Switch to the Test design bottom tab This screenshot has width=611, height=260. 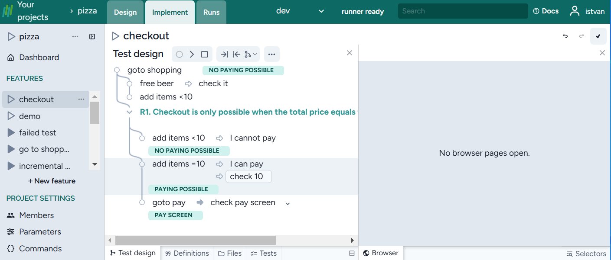pyautogui.click(x=133, y=253)
